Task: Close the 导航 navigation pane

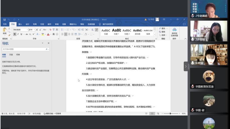Action: click(x=49, y=43)
